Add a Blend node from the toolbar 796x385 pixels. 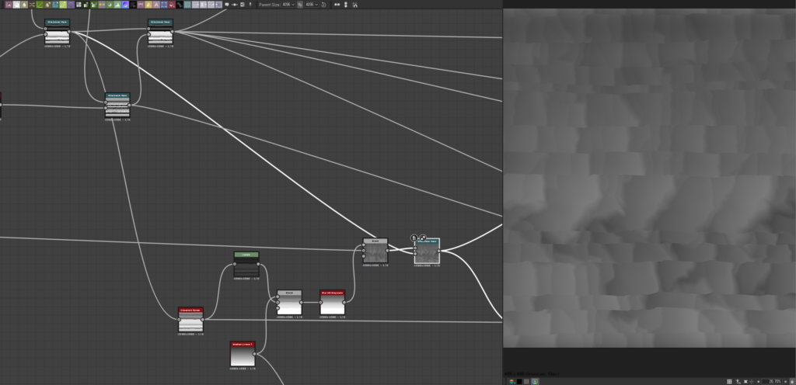click(x=16, y=5)
